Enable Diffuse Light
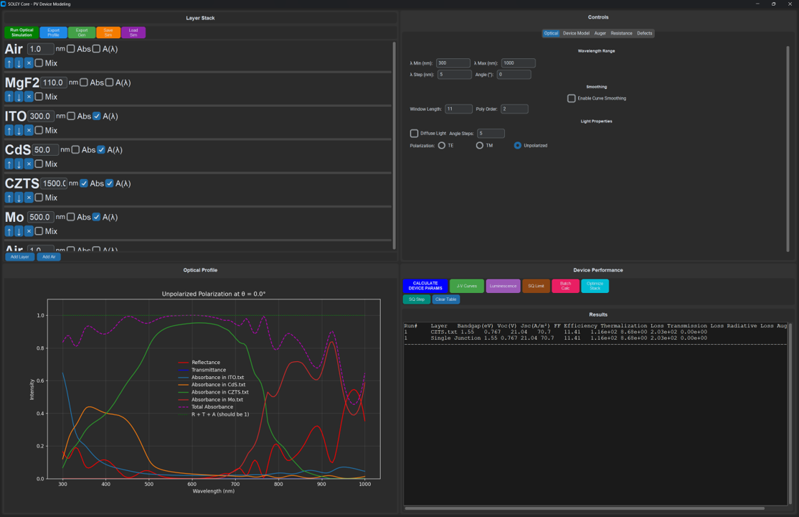The width and height of the screenshot is (799, 517). pos(414,133)
